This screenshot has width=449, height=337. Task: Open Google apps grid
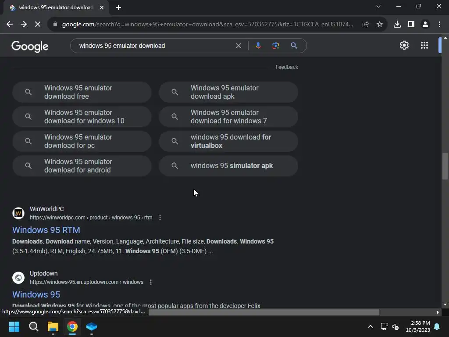pyautogui.click(x=424, y=45)
